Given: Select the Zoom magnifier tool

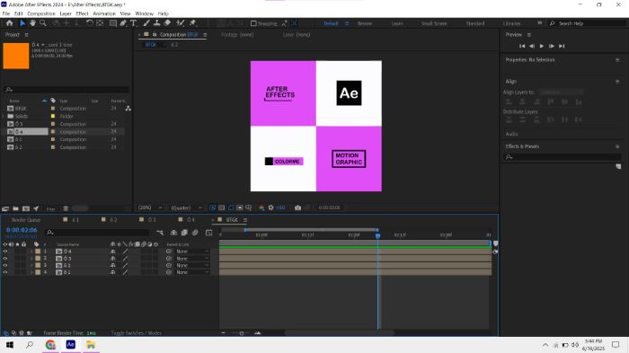Looking at the screenshot, I should point(42,23).
